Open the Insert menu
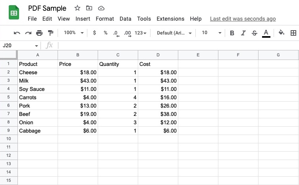 point(83,19)
